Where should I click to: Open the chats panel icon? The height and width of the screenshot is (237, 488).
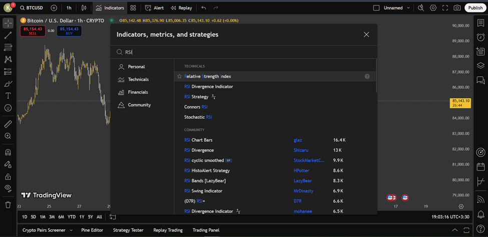[x=480, y=80]
